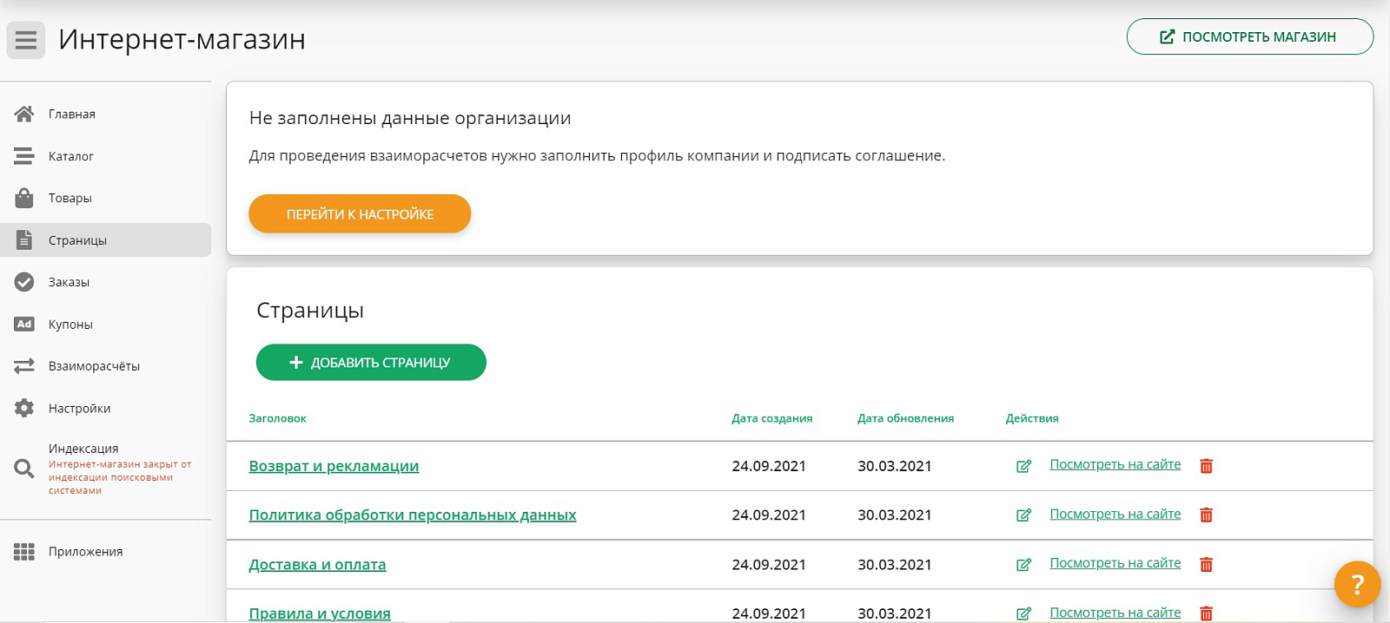Screen dimensions: 1390x623
Task: Open the Возврат и рекламации link
Action: click(x=334, y=466)
